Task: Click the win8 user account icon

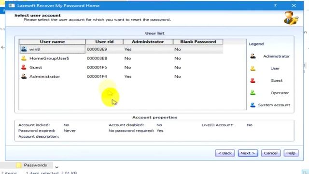Action: pos(24,49)
